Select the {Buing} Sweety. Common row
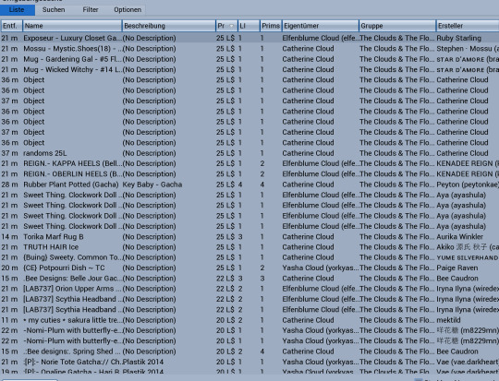The height and width of the screenshot is (381, 499). (249, 257)
